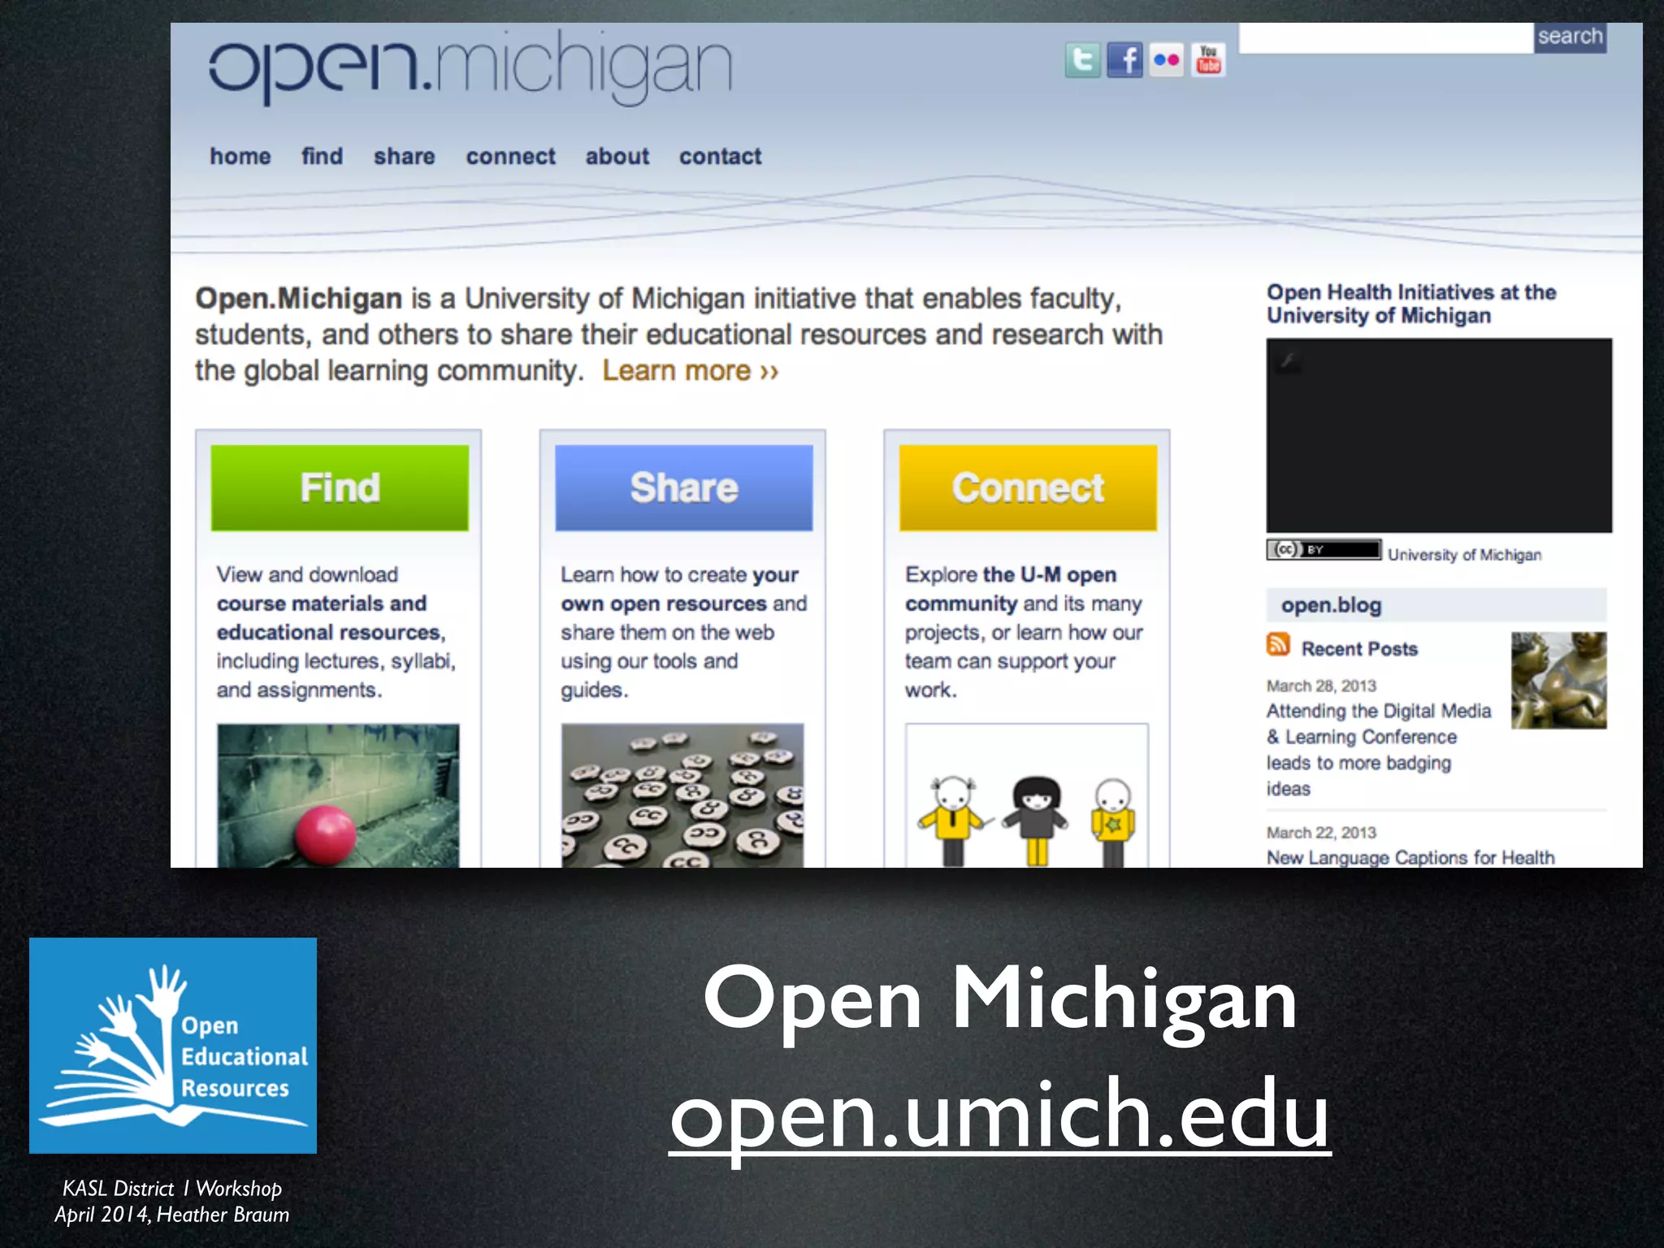Open the Digital Media & Learning Conference post

click(1379, 750)
